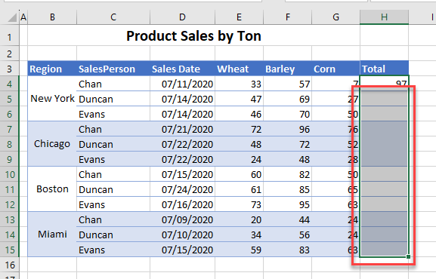Select the Chicago region cell

(x=52, y=144)
